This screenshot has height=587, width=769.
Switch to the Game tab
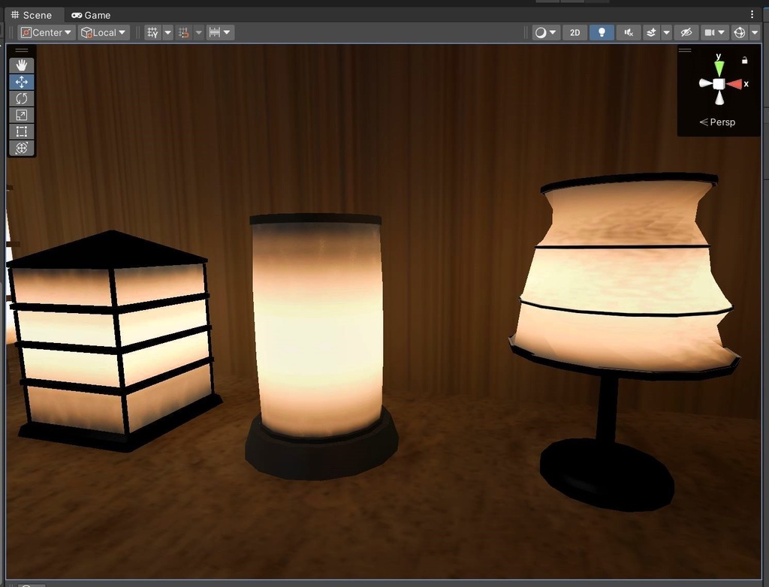coord(91,15)
